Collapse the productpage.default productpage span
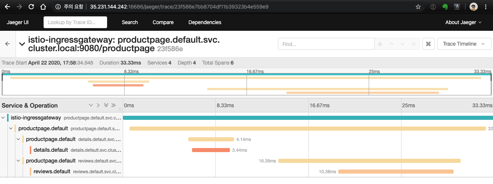 [11, 128]
